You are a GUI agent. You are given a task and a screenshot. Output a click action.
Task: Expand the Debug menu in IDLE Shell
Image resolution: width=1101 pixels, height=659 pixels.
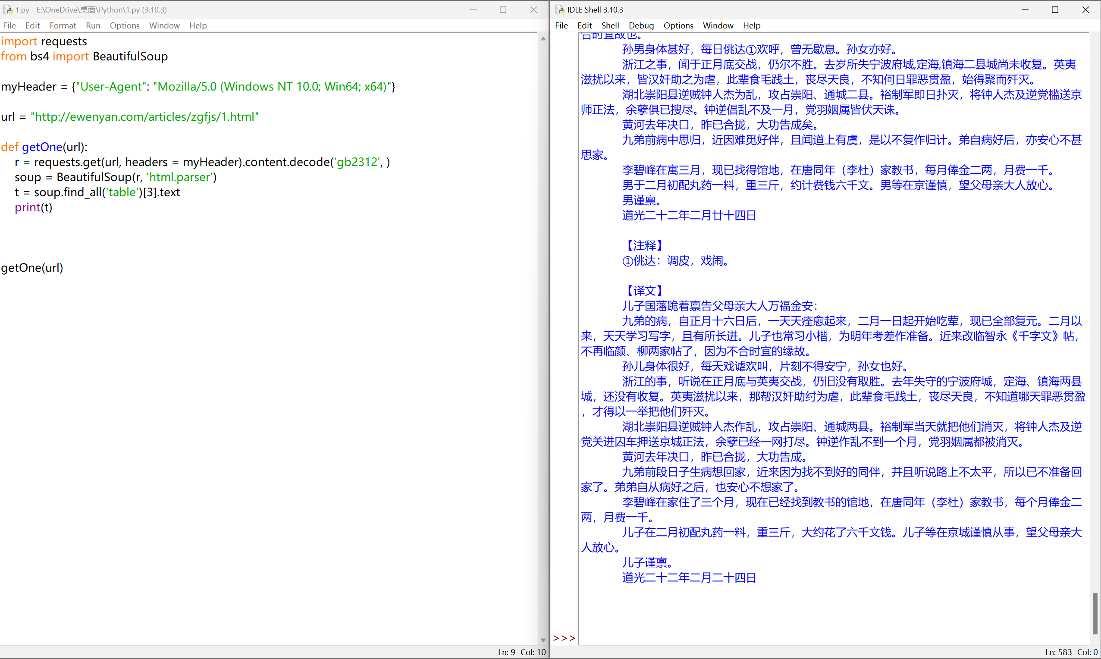tap(640, 25)
